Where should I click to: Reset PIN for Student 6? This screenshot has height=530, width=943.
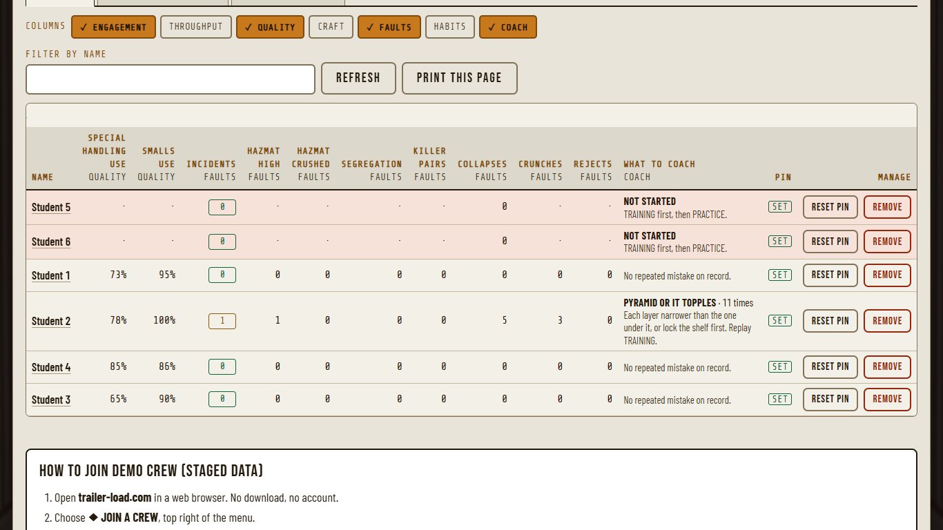click(x=830, y=242)
